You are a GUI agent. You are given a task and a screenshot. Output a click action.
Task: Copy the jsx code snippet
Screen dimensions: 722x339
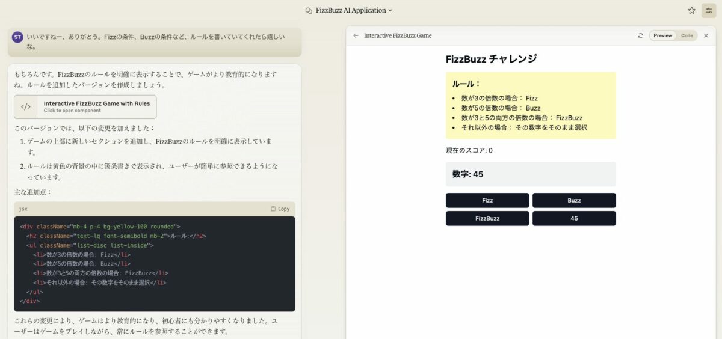pos(280,209)
